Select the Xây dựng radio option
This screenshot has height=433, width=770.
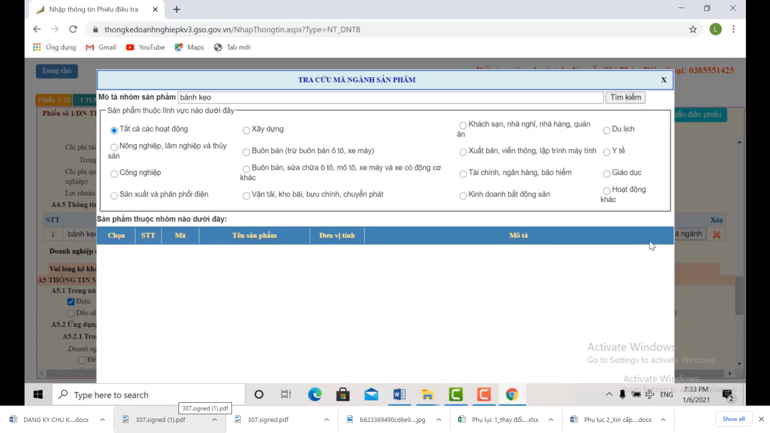point(246,130)
